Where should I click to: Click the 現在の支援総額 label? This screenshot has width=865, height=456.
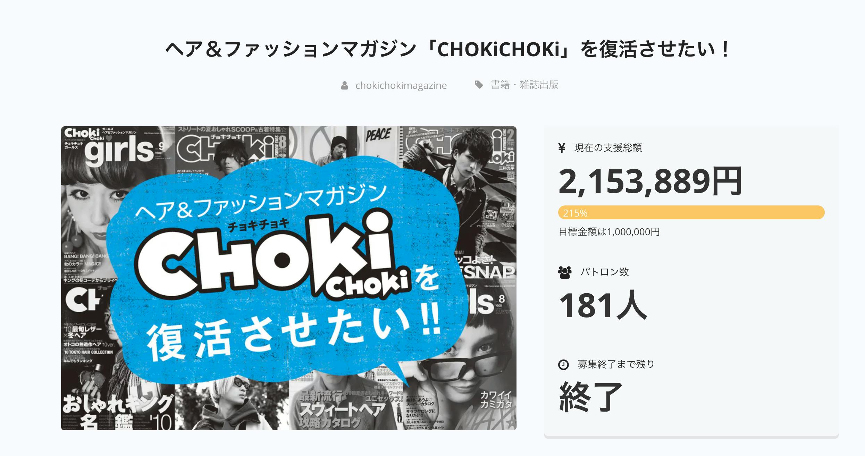point(608,148)
